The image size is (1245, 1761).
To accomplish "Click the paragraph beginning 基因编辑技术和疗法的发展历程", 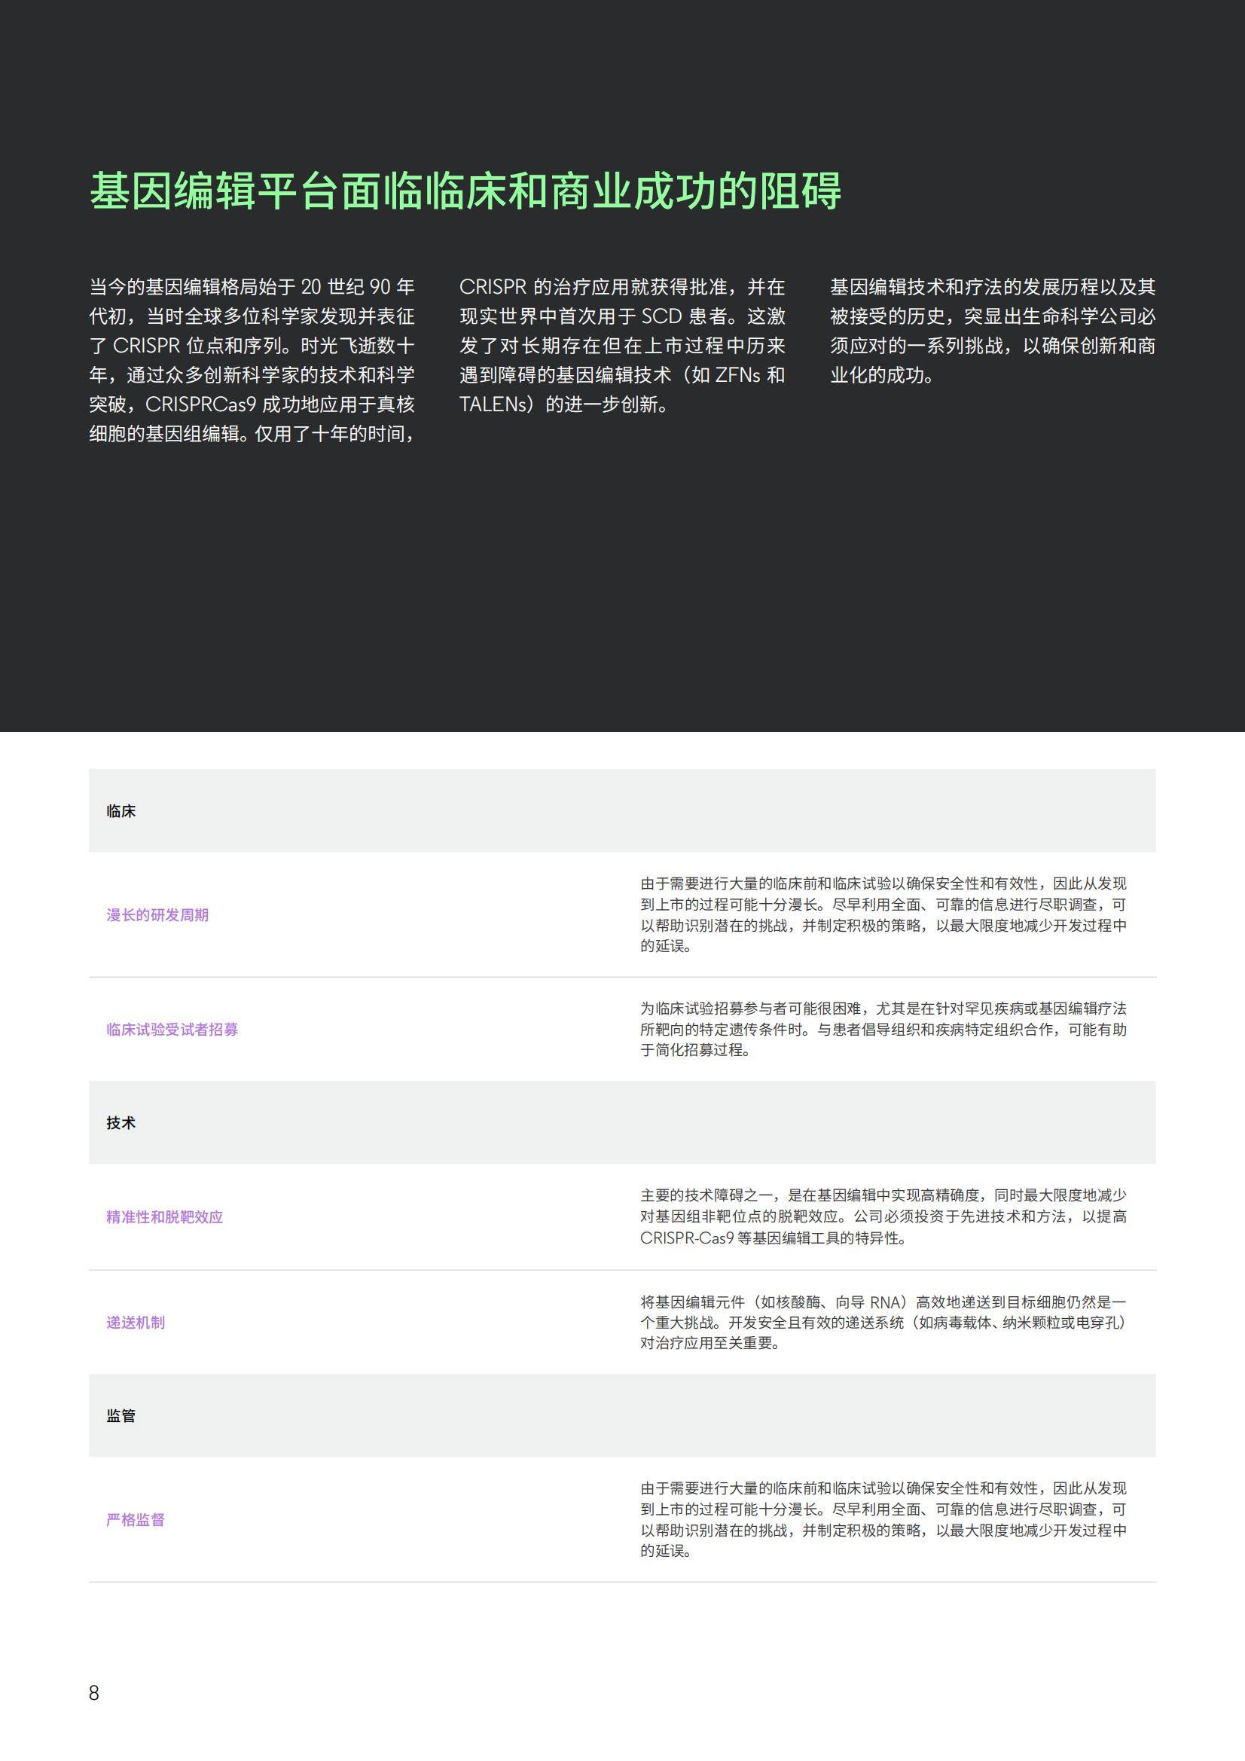I will [x=993, y=331].
